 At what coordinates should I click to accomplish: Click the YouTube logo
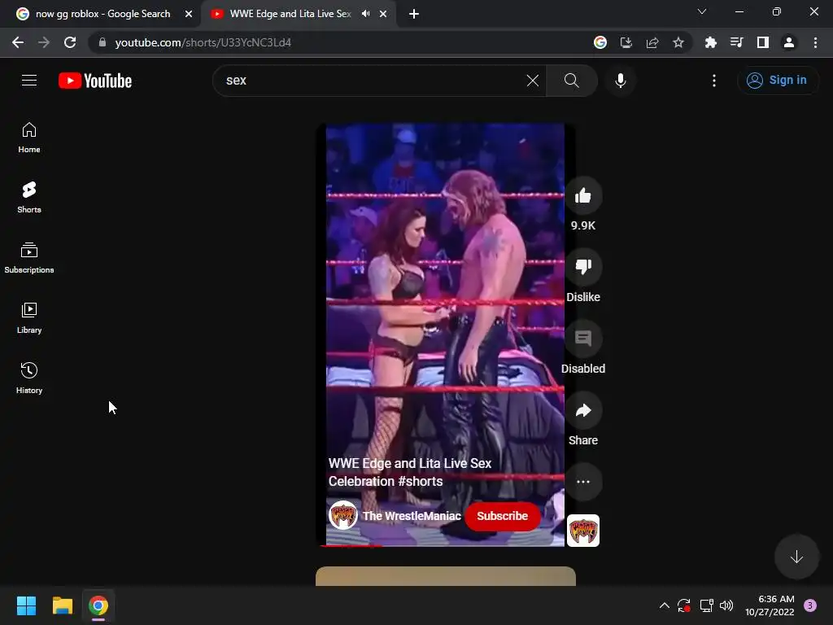point(95,81)
